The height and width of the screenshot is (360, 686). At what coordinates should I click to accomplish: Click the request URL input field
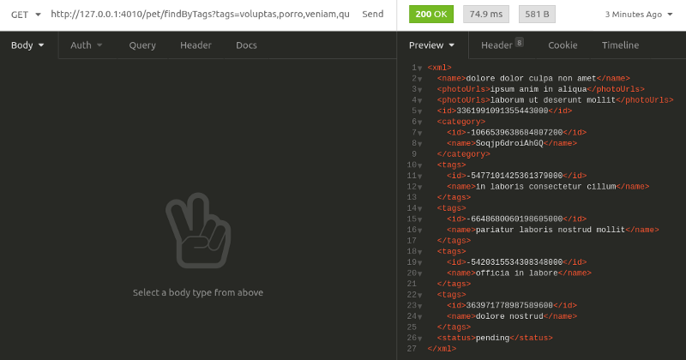click(199, 15)
